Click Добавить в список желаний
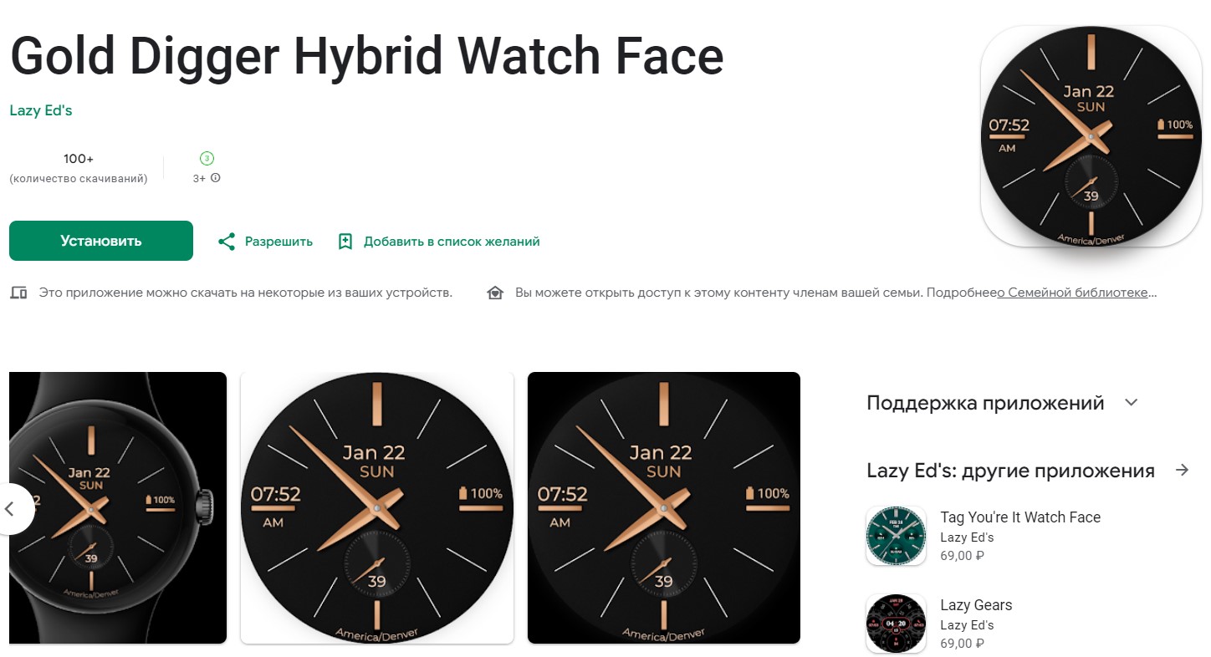1211x657 pixels. [x=452, y=242]
